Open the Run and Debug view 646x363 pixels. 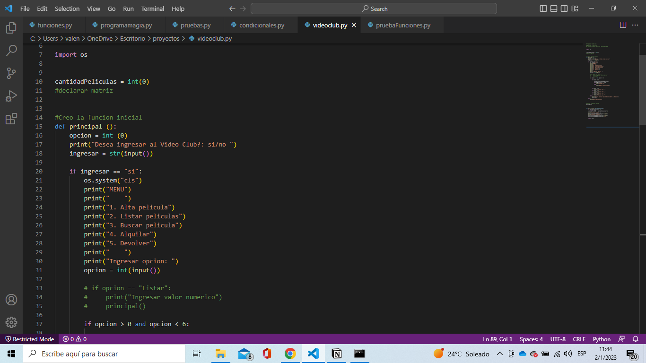pyautogui.click(x=11, y=96)
